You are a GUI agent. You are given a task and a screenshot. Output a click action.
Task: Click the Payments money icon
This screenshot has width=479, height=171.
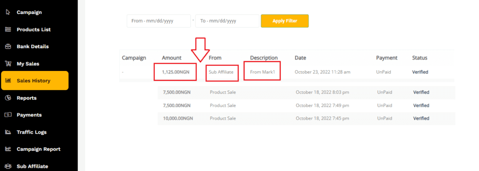pyautogui.click(x=8, y=115)
